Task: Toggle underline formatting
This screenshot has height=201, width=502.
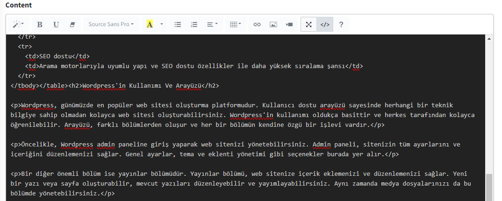Action: 56,24
